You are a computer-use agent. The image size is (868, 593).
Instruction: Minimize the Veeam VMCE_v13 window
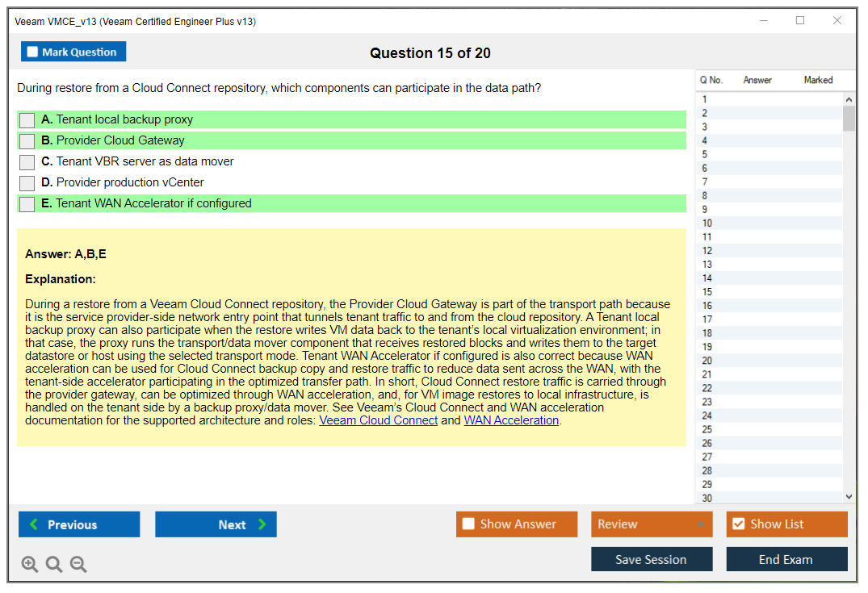(763, 20)
